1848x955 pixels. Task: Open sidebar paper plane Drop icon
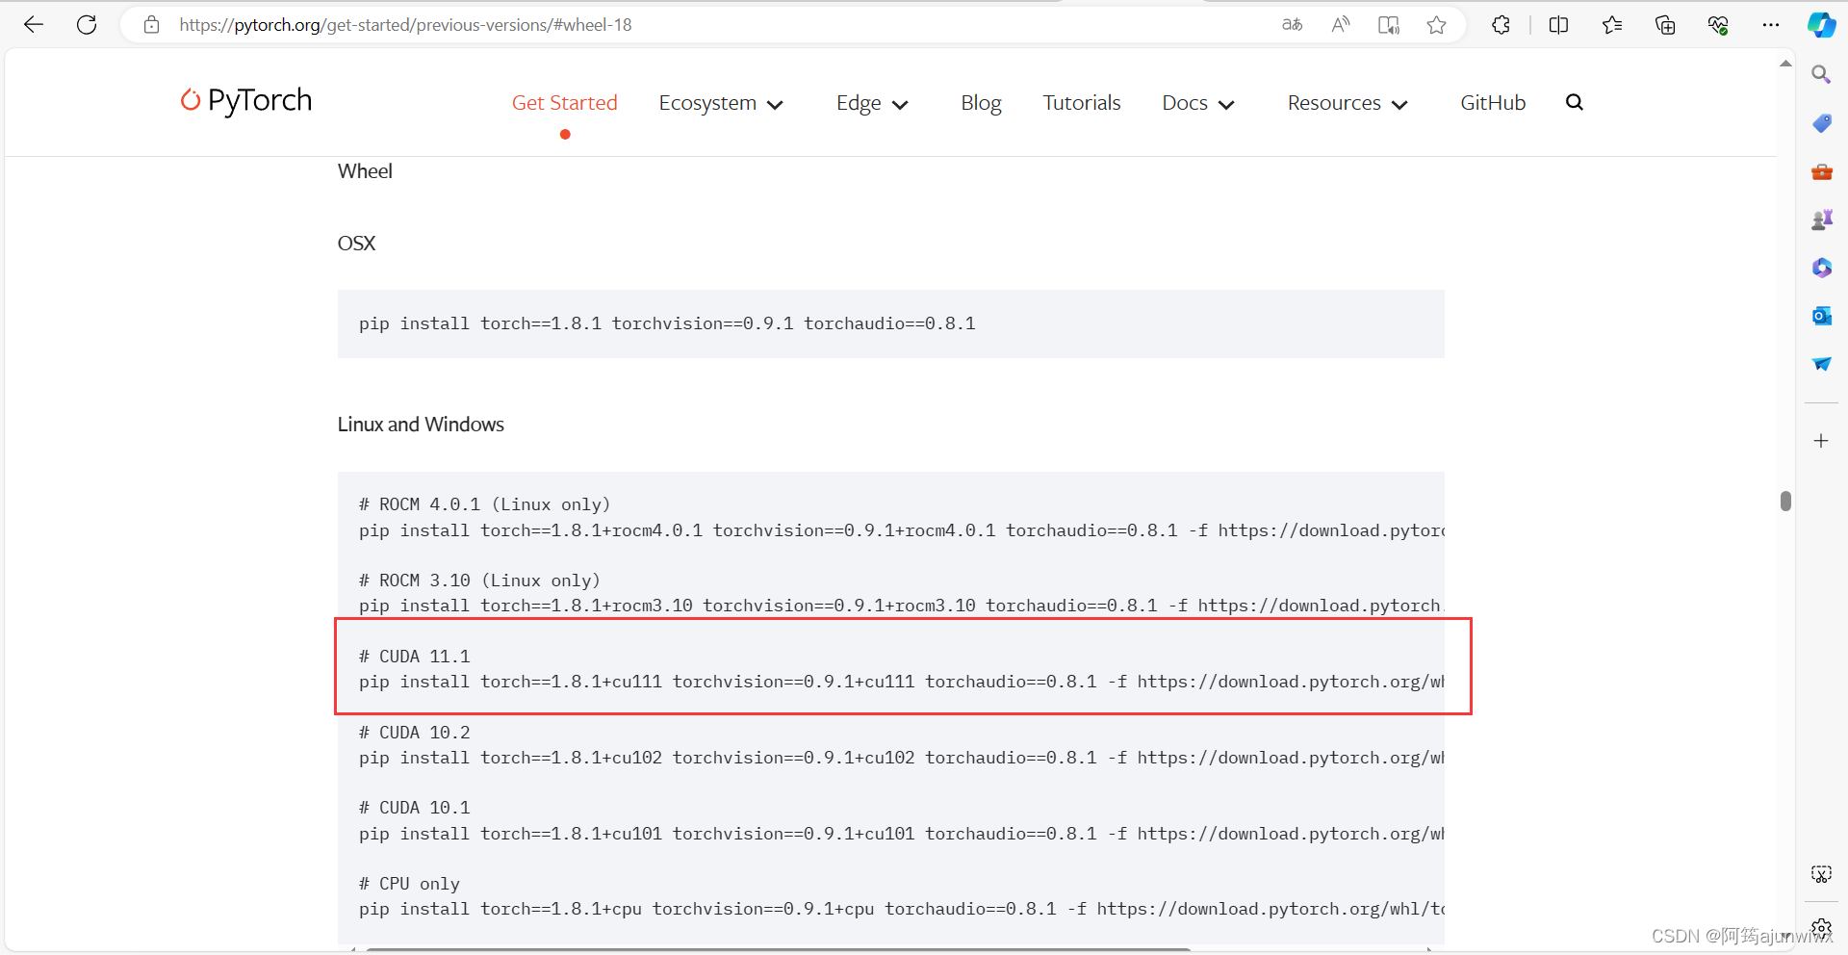point(1821,364)
